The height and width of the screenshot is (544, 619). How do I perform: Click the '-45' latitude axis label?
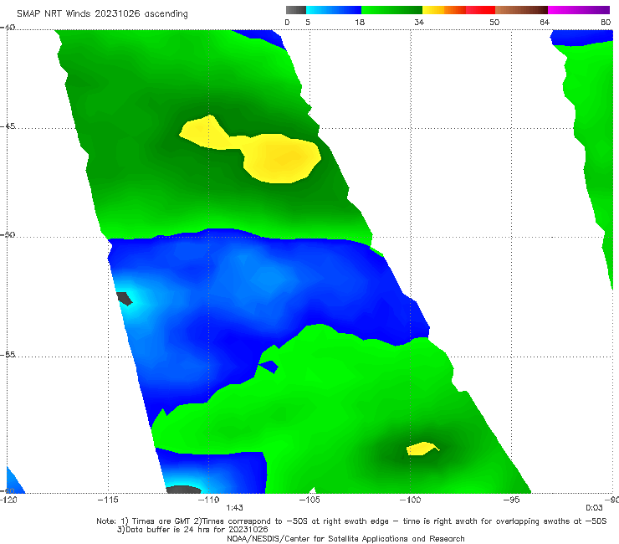[x=8, y=126]
